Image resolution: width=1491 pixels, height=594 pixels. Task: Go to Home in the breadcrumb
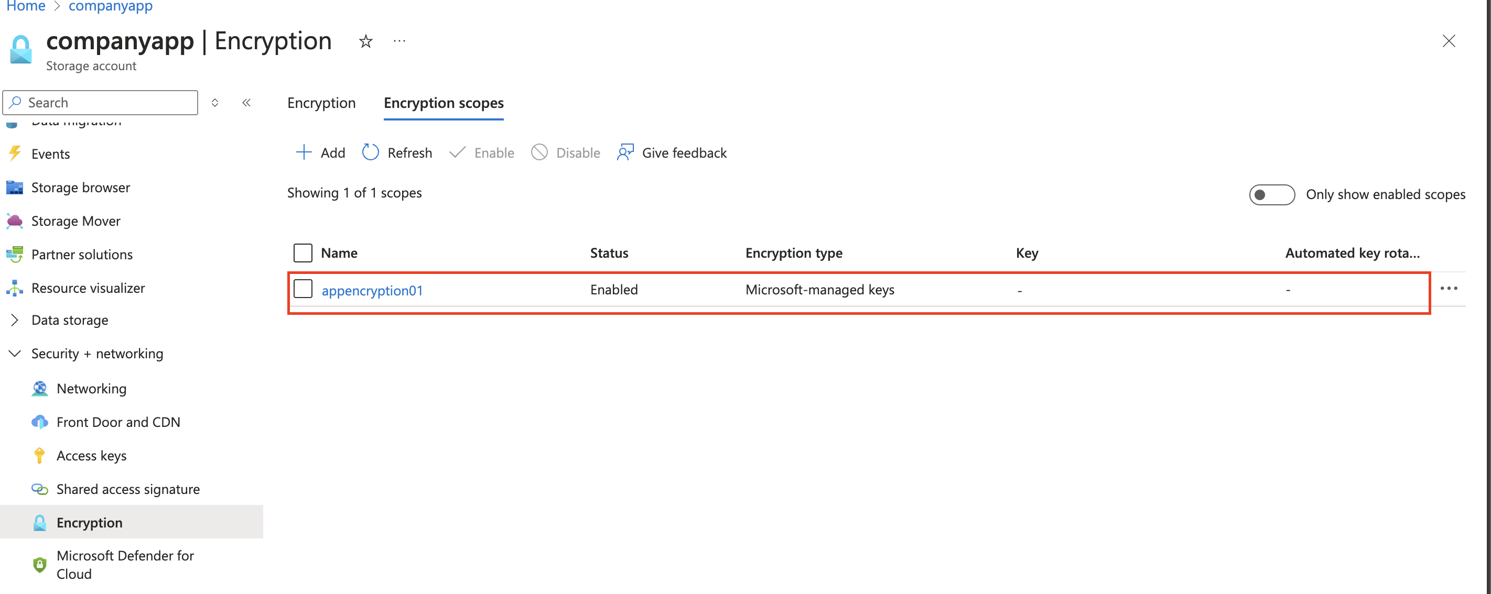coord(26,6)
